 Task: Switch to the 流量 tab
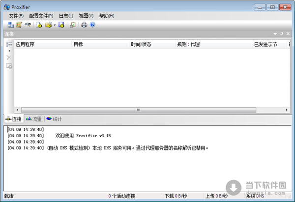click(33, 119)
